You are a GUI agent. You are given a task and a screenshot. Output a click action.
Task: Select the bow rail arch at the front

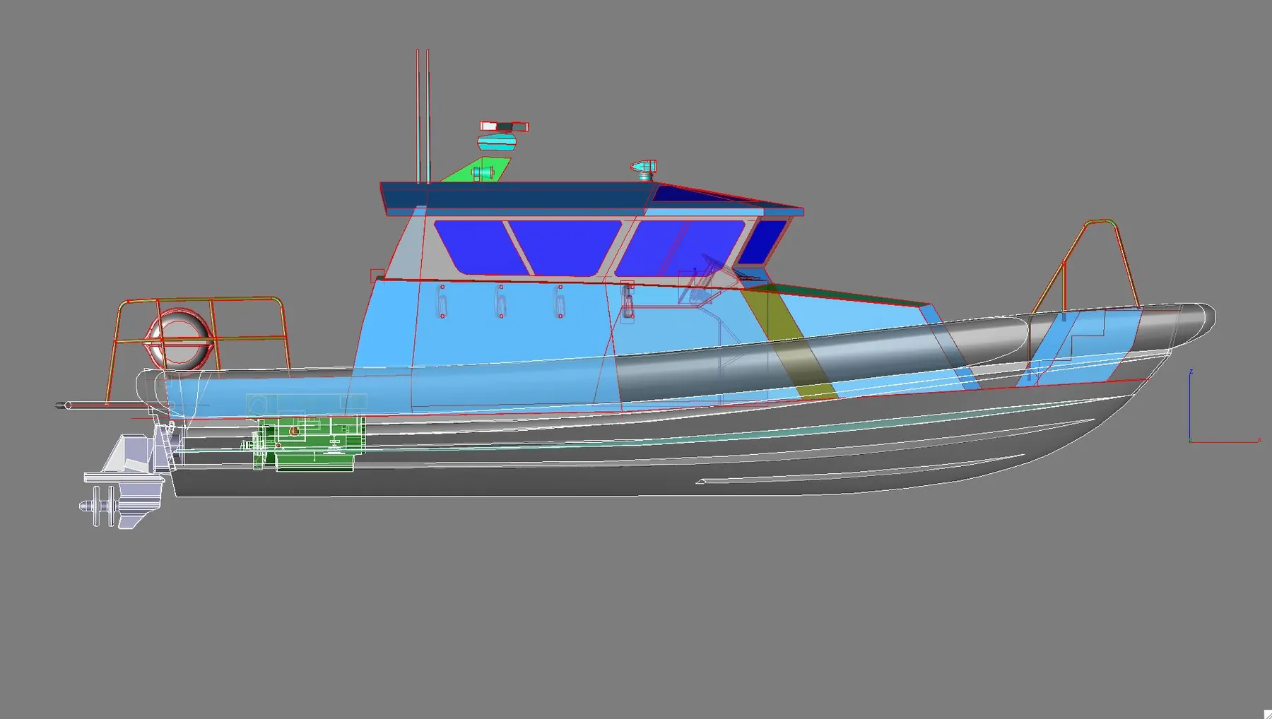click(x=1085, y=267)
